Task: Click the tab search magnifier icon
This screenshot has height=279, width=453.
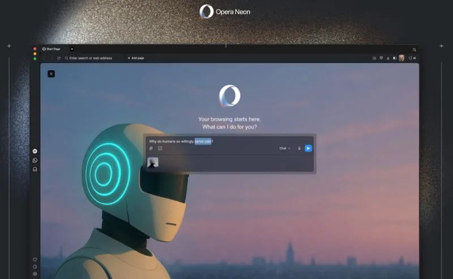Action: 414,50
